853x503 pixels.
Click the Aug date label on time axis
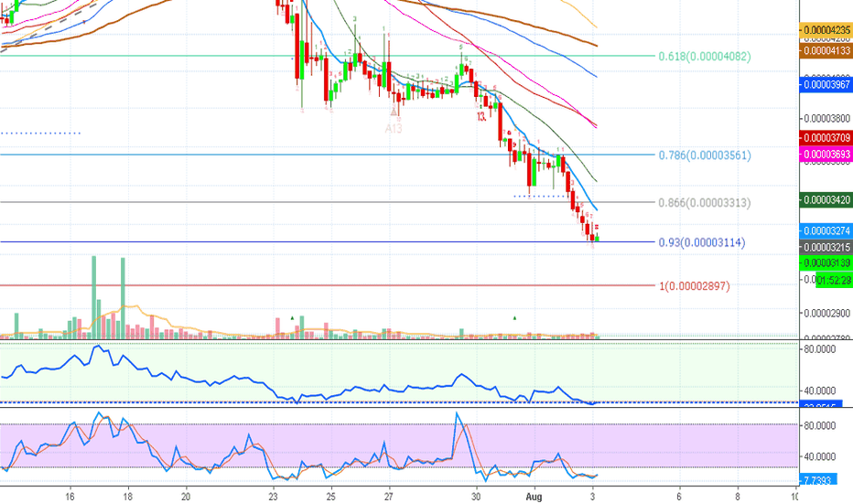[534, 497]
